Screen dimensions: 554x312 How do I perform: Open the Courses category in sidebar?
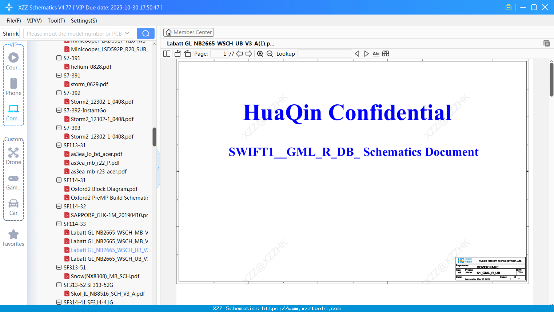point(13,61)
